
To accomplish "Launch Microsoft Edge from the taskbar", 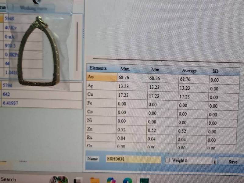I will (x=127, y=180).
